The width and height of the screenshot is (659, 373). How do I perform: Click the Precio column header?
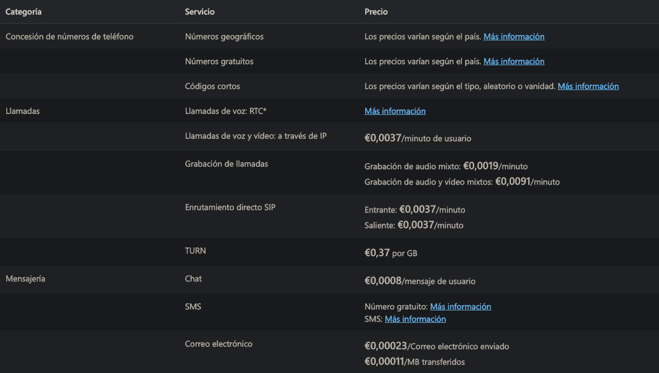coord(376,11)
